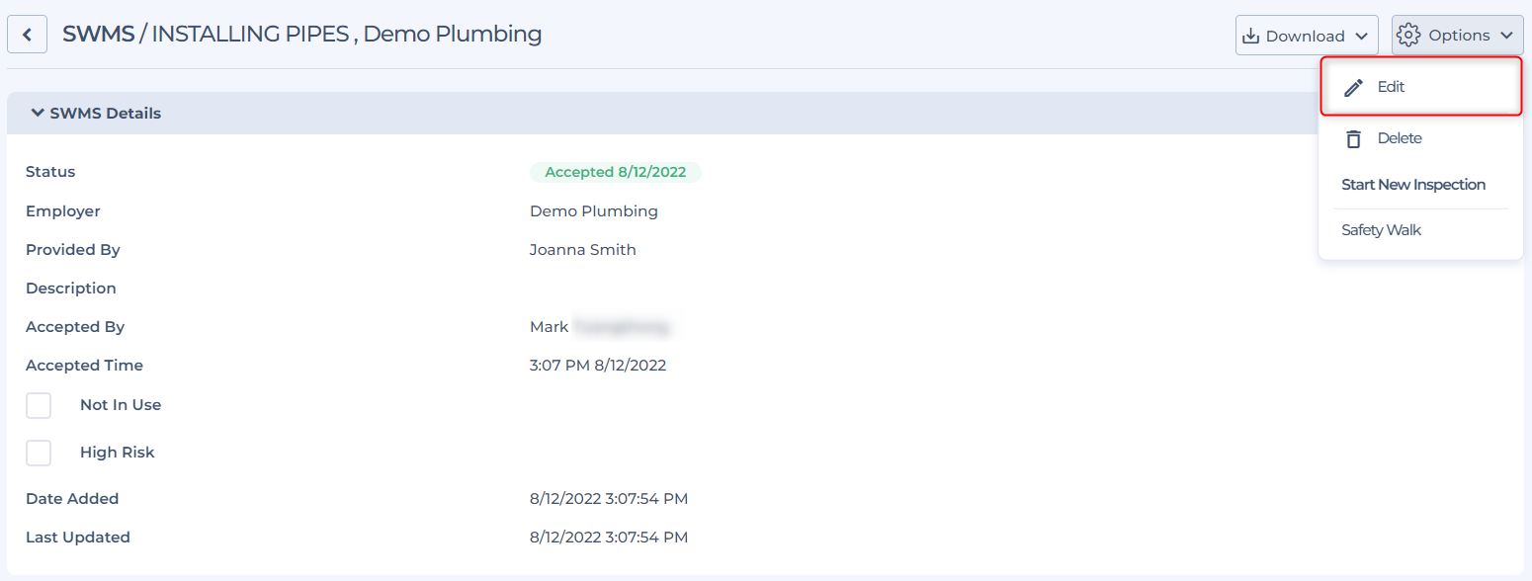The width and height of the screenshot is (1532, 581).
Task: Select Start New Inspection menu entry
Action: pyautogui.click(x=1413, y=185)
